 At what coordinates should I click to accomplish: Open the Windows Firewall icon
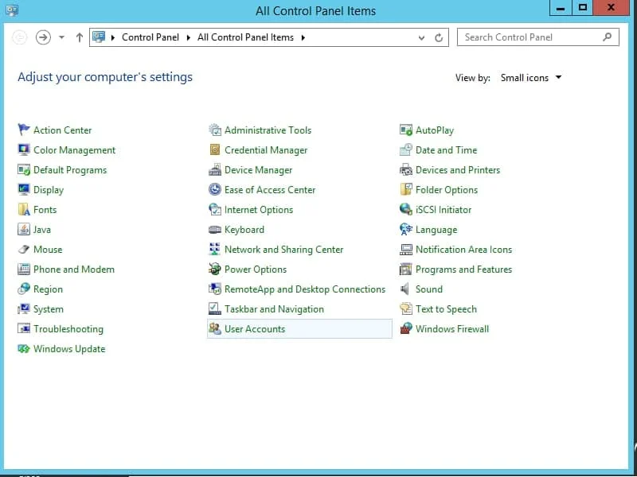pyautogui.click(x=405, y=328)
